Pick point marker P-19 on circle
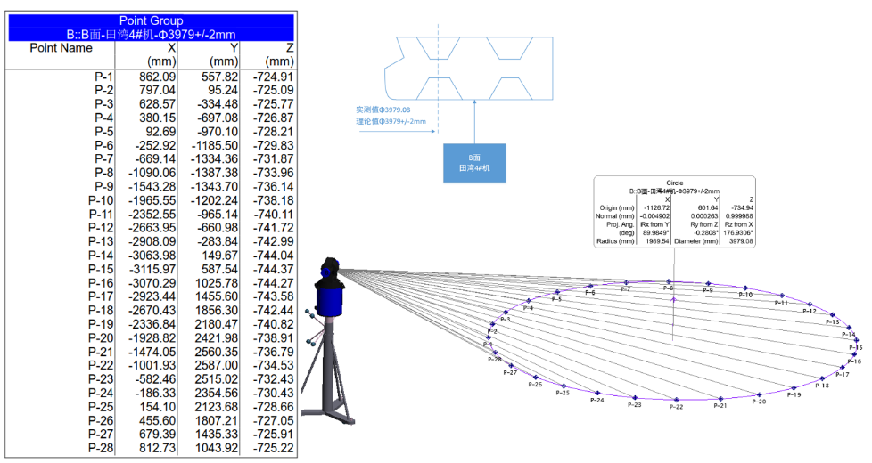 [794, 387]
